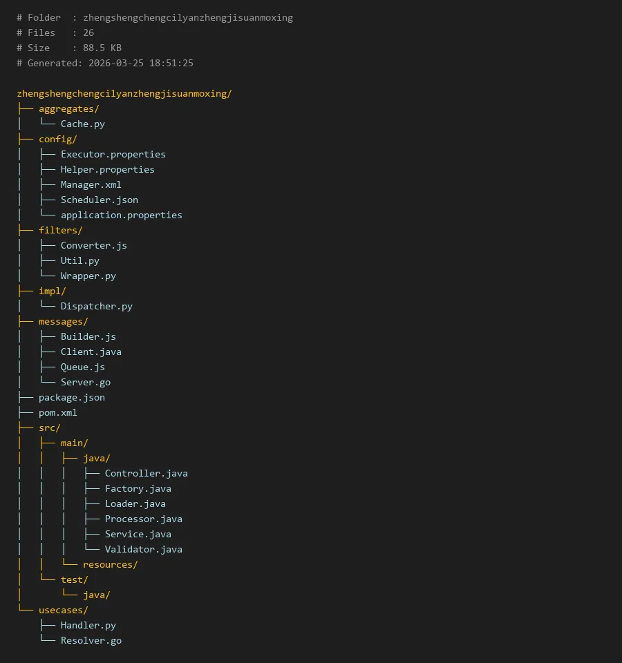The height and width of the screenshot is (663, 622).
Task: Click the config/ folder
Action: [57, 139]
